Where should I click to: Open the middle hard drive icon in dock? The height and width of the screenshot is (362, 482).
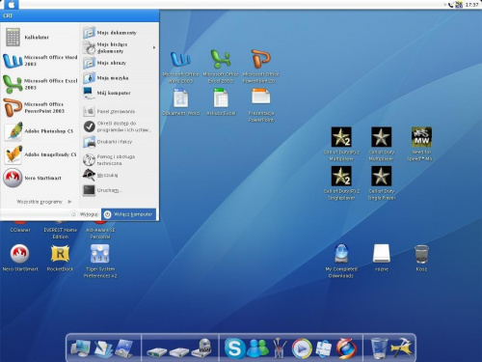pos(179,351)
